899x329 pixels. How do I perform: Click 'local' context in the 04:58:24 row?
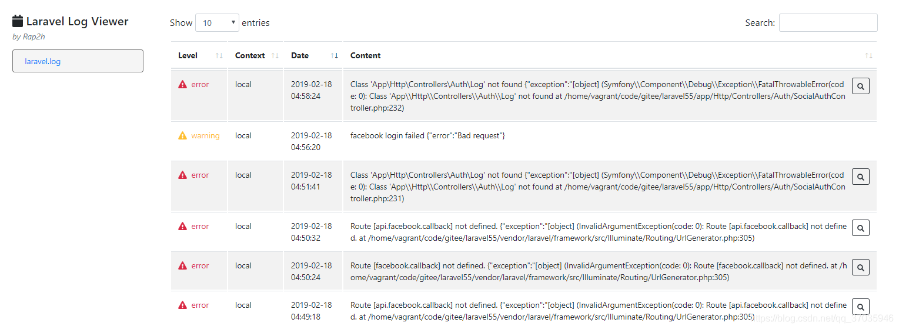pyautogui.click(x=243, y=84)
